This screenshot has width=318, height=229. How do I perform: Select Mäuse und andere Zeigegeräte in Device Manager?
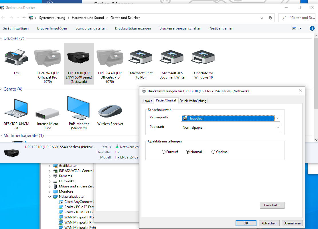pyautogui.click(x=74, y=186)
